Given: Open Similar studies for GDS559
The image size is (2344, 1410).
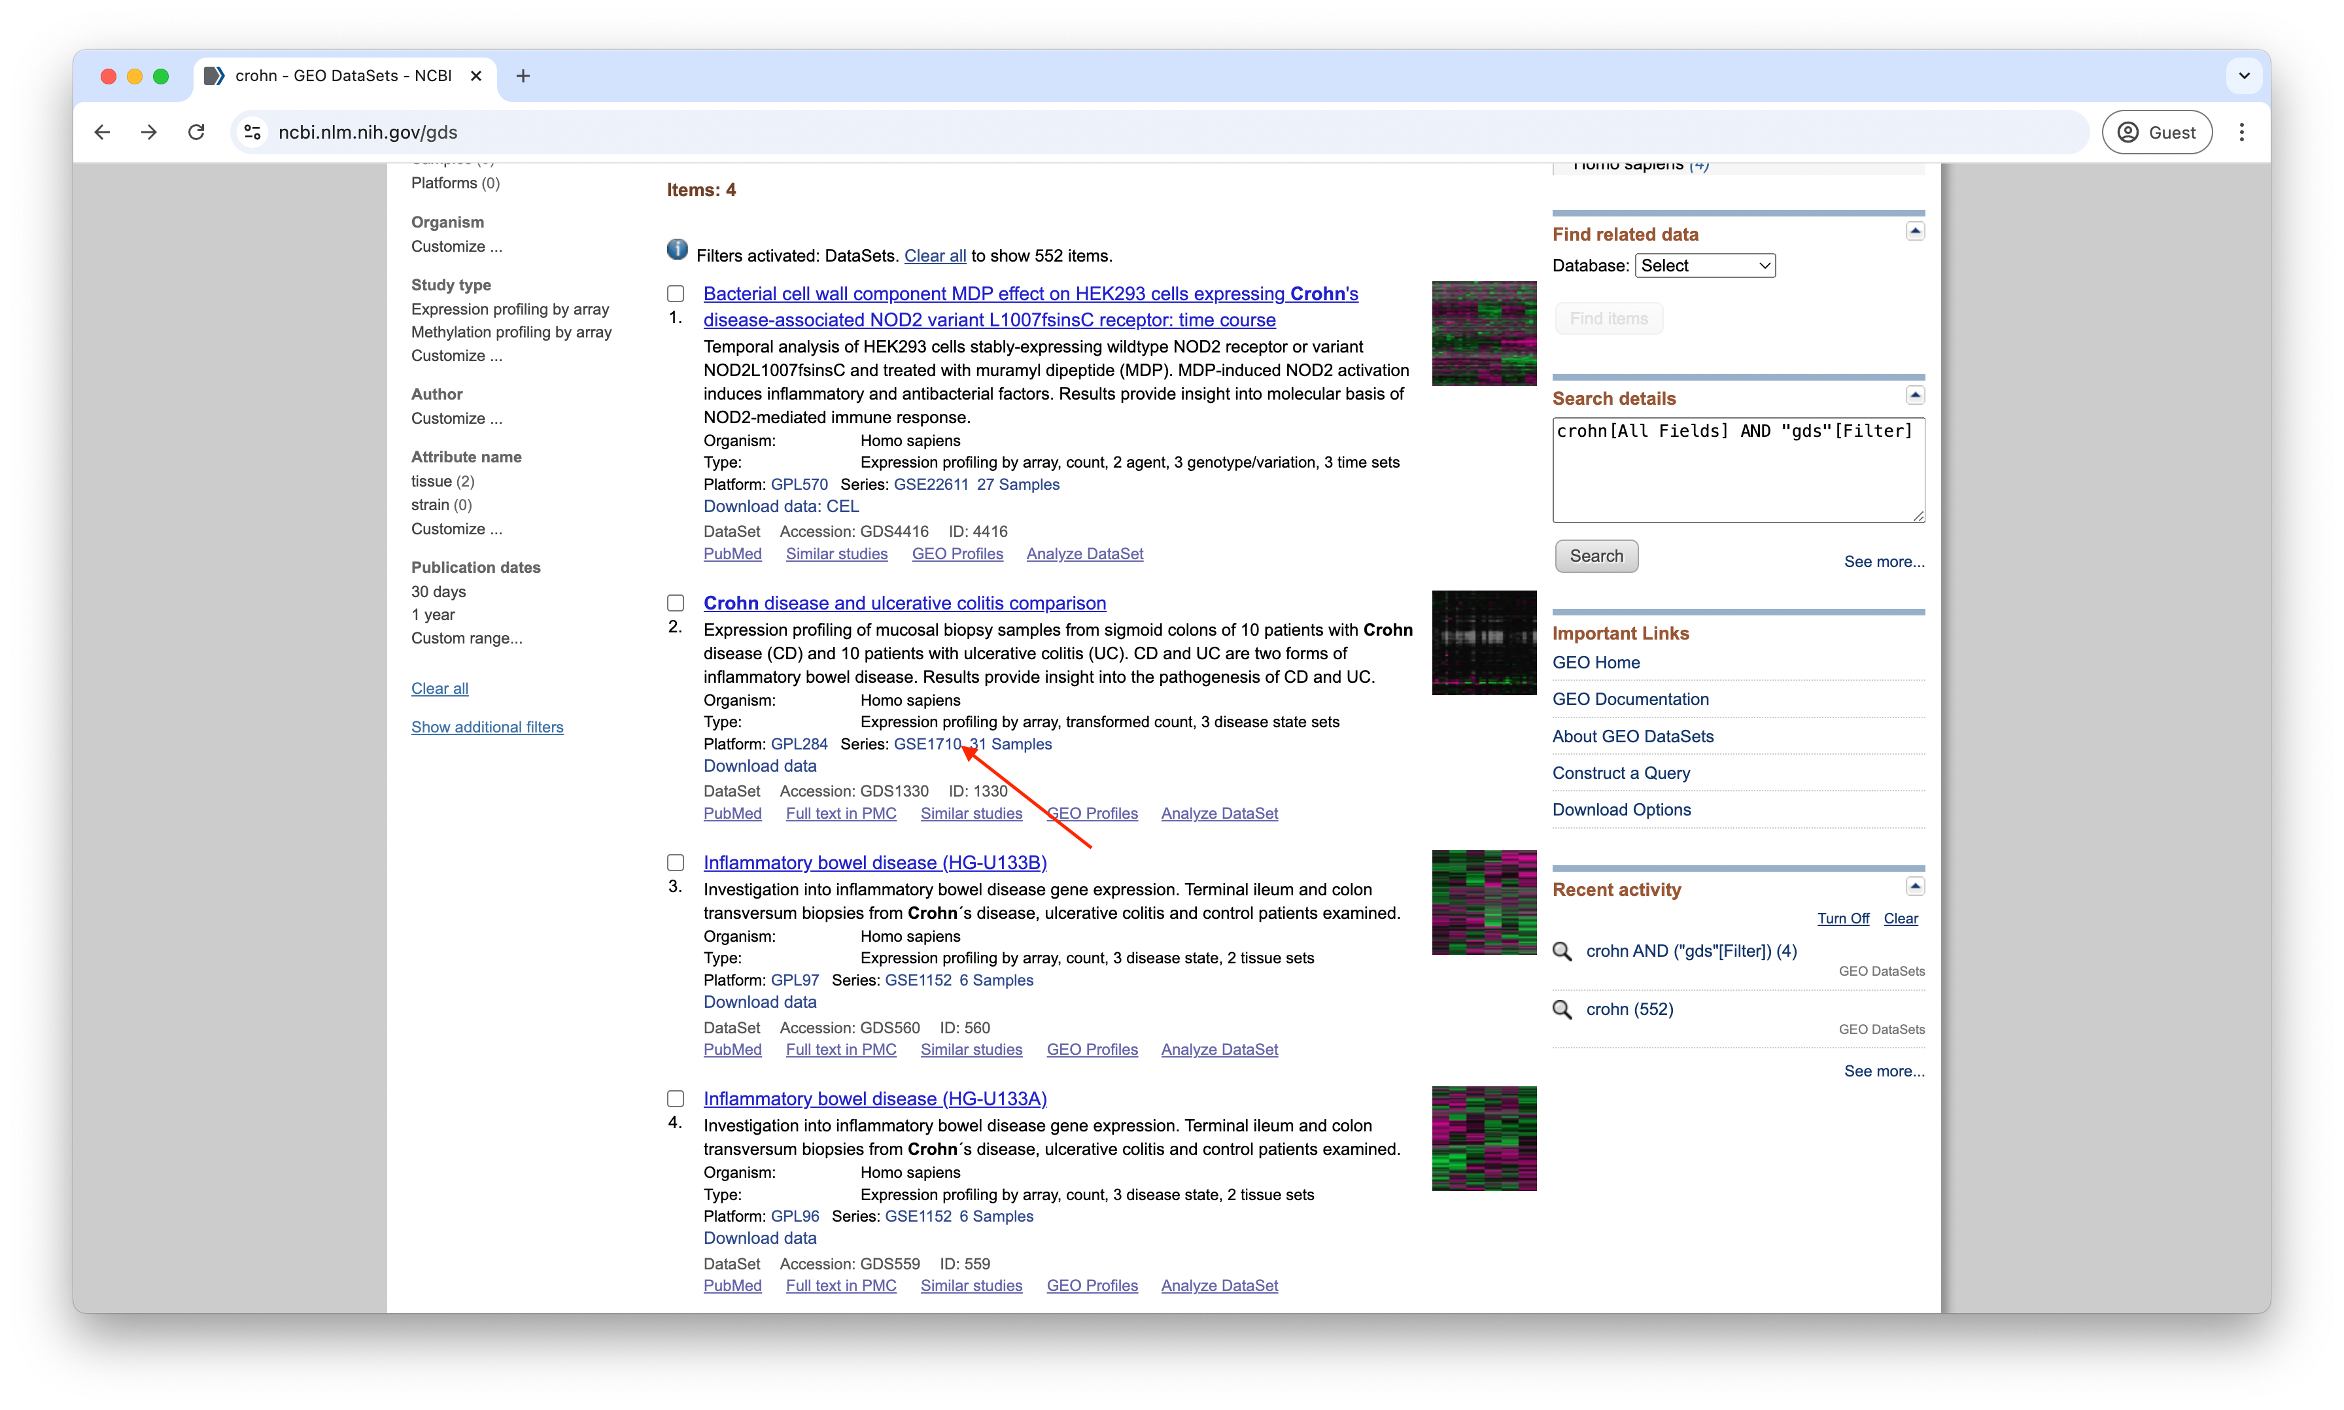Looking at the screenshot, I should 971,1286.
